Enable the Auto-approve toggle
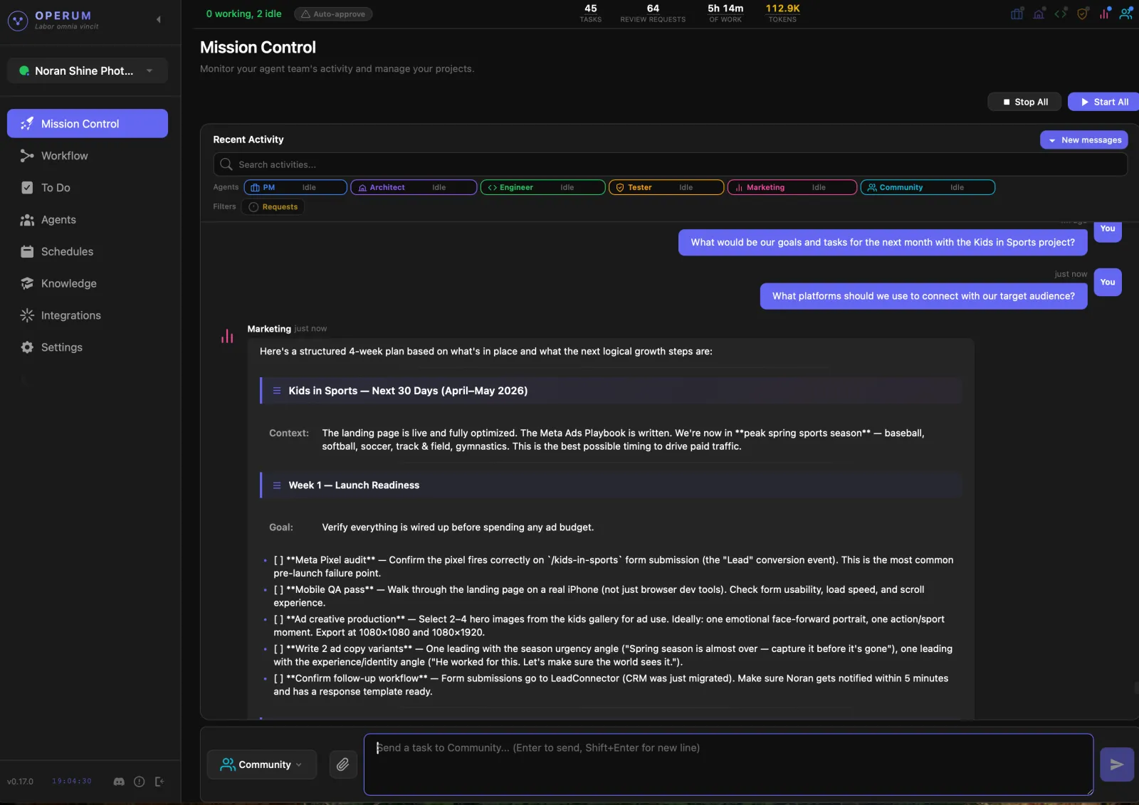The image size is (1139, 805). coord(332,14)
